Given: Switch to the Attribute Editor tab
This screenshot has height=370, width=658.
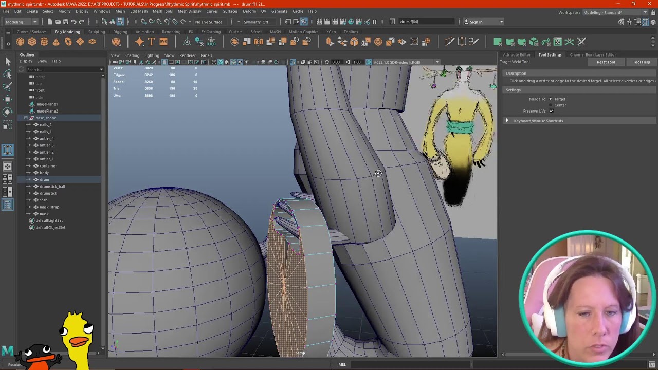Looking at the screenshot, I should tap(517, 55).
